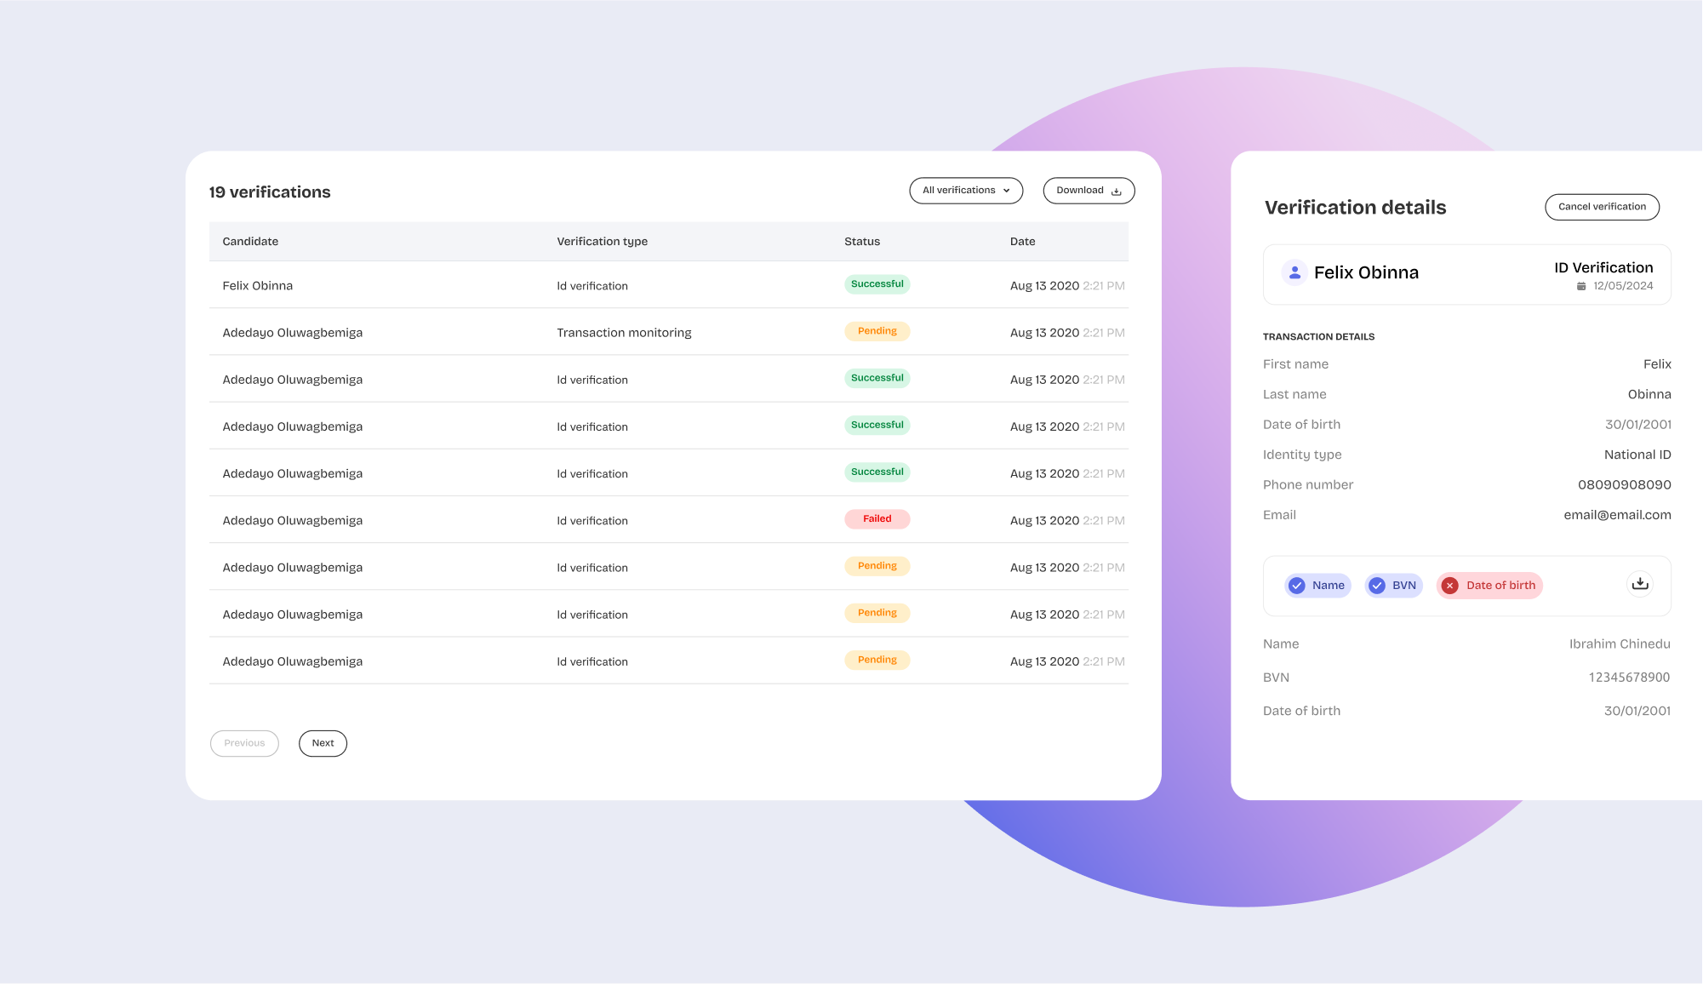Click the Status column header
This screenshot has height=984, width=1703.
[862, 242]
